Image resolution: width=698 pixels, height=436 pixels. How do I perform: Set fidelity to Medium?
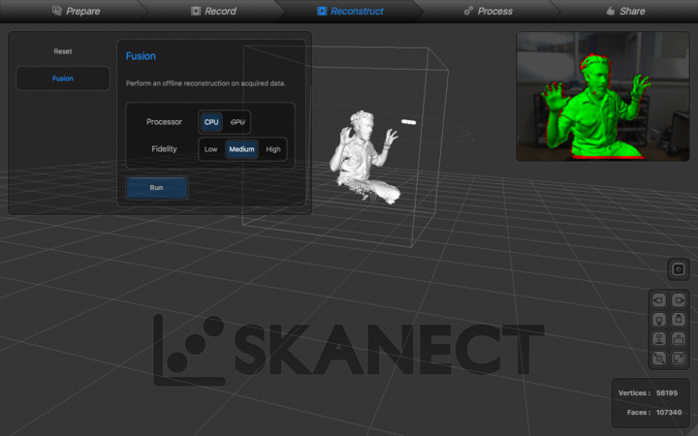click(x=241, y=149)
